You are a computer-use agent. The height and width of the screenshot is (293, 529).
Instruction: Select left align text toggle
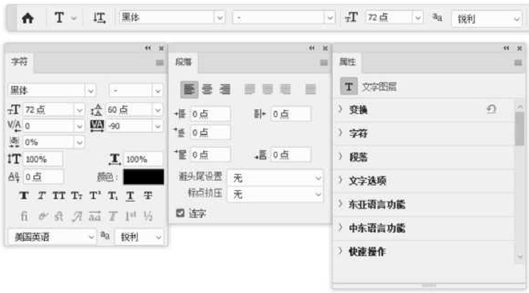189,89
